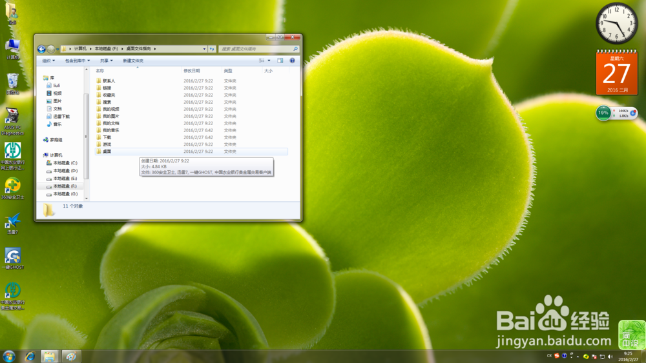This screenshot has height=363, width=646.
Task: Click the calendar gadget showing 27
Action: tap(617, 72)
